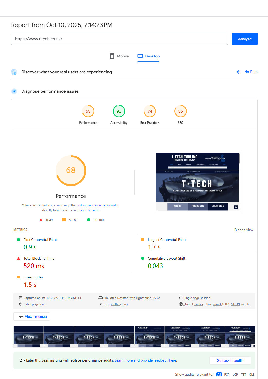Click the treemap icon in View Treemap
Image resolution: width=268 pixels, height=379 pixels.
21,317
